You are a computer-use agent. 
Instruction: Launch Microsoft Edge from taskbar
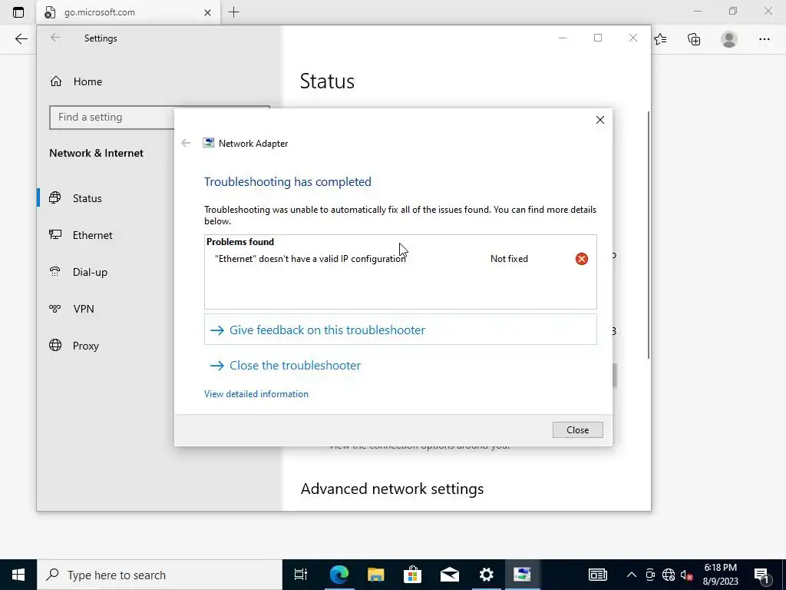pos(339,575)
